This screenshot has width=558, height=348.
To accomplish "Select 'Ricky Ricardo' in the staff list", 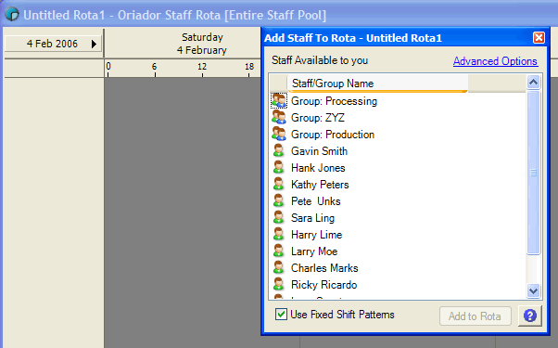I will coord(323,285).
